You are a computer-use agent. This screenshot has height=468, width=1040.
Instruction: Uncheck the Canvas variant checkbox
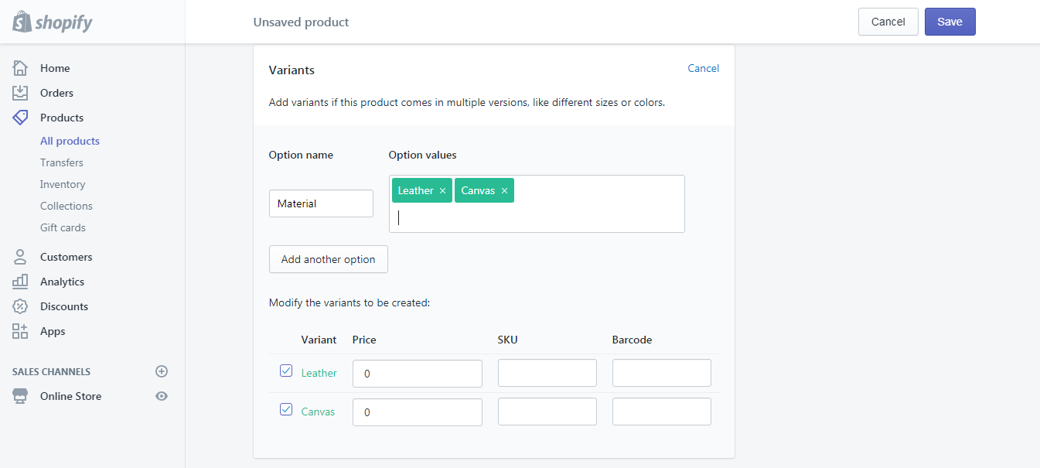(x=286, y=409)
